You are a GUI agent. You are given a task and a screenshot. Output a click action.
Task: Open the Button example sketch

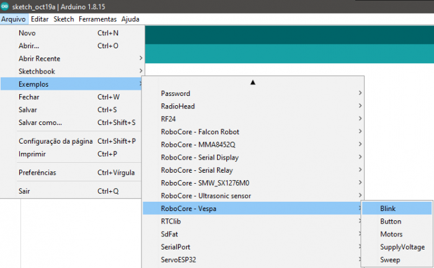tap(397, 222)
